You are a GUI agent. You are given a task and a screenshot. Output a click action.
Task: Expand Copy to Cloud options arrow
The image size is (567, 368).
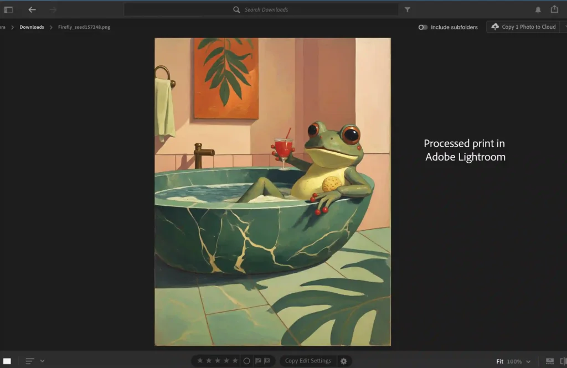[x=564, y=27]
